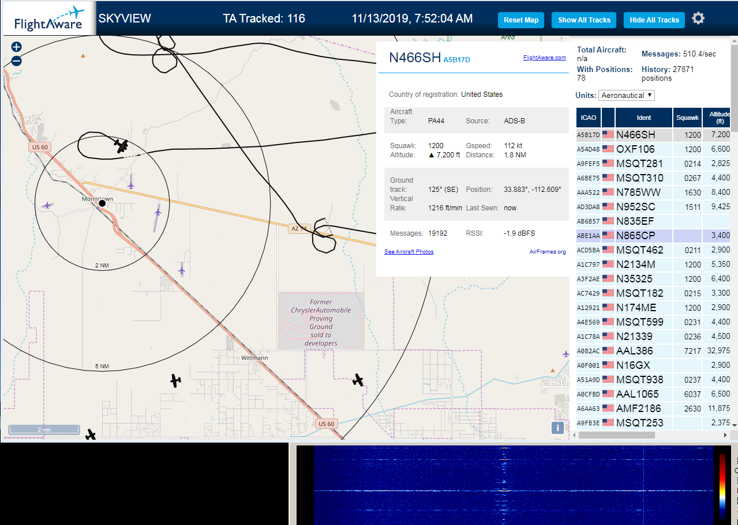This screenshot has height=525, width=738.
Task: Select the N35325 aircraft row
Action: pyautogui.click(x=653, y=279)
